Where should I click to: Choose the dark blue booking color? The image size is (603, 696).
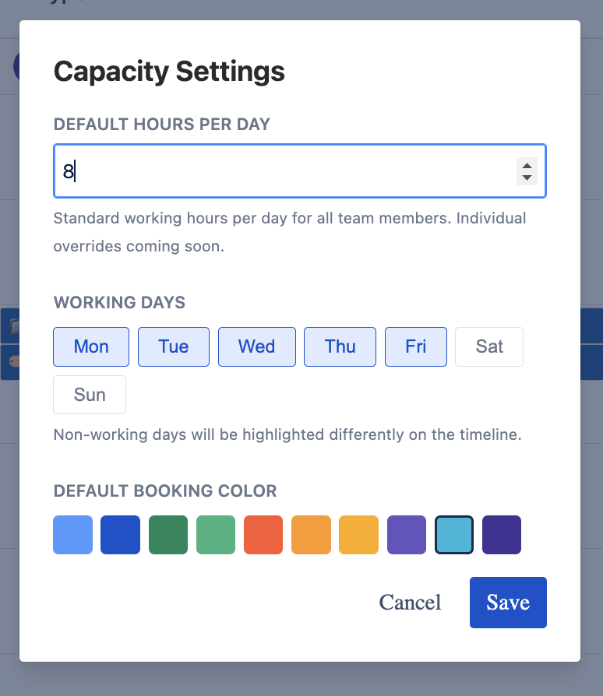click(120, 535)
